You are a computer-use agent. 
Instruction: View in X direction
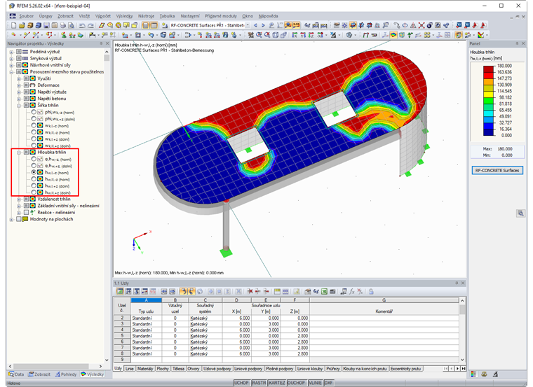295,35
